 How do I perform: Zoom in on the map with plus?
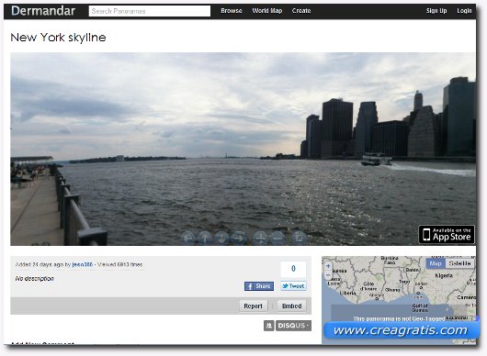tap(328, 266)
